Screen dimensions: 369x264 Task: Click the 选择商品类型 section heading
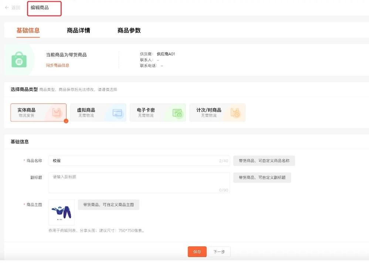coord(24,89)
